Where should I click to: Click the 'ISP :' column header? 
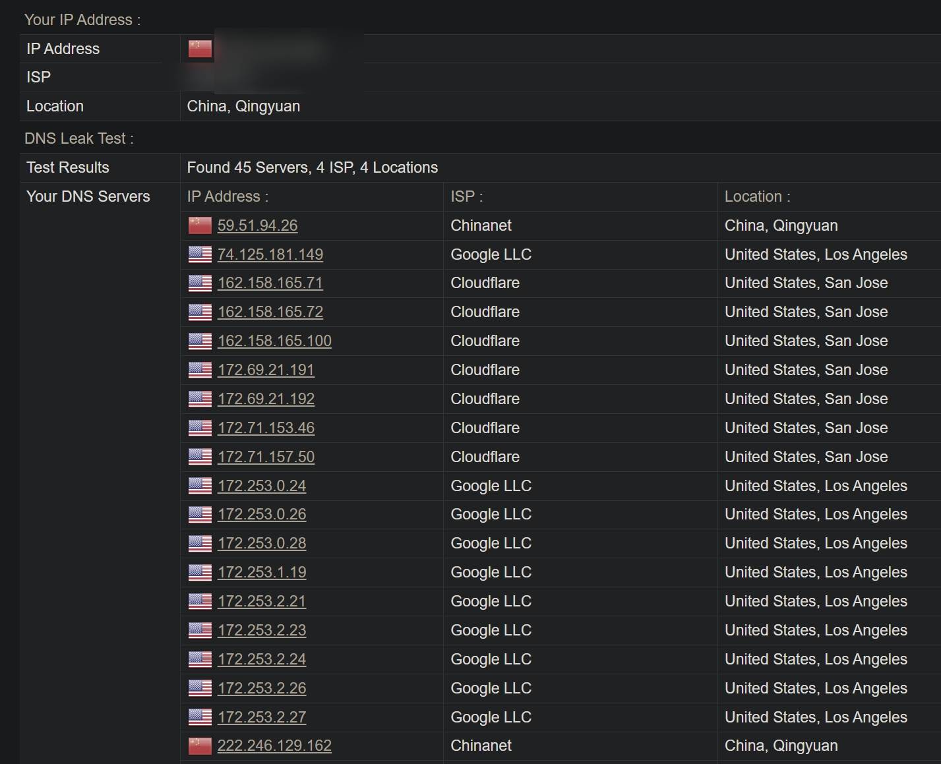coord(467,196)
